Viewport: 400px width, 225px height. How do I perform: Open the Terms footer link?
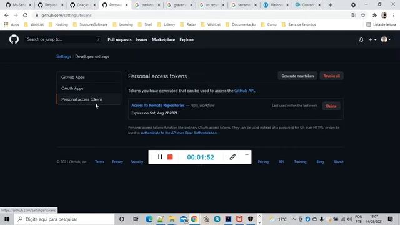click(99, 162)
